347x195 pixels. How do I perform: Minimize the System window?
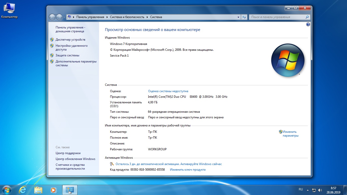click(288, 8)
